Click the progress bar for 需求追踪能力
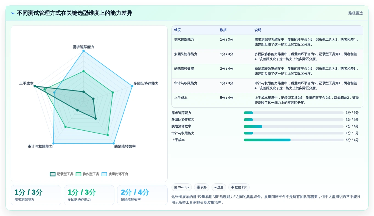The height and width of the screenshot is (216, 374). click(x=294, y=113)
